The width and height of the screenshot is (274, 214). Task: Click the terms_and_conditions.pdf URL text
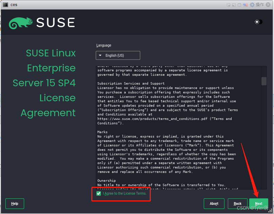click(x=152, y=119)
